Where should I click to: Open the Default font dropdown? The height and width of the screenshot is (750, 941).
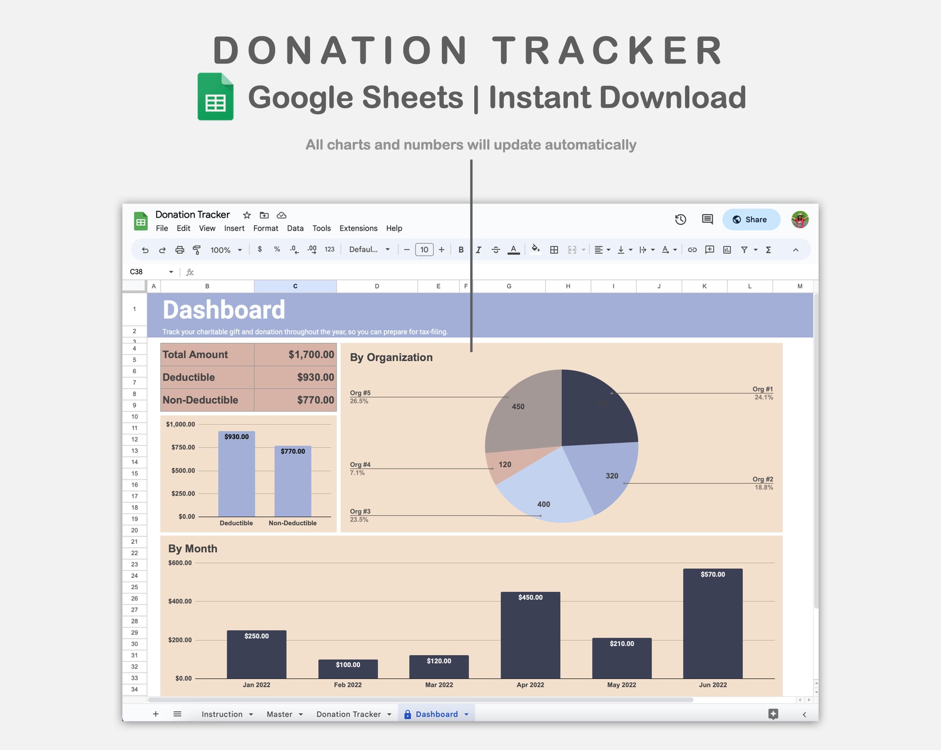[x=369, y=250]
